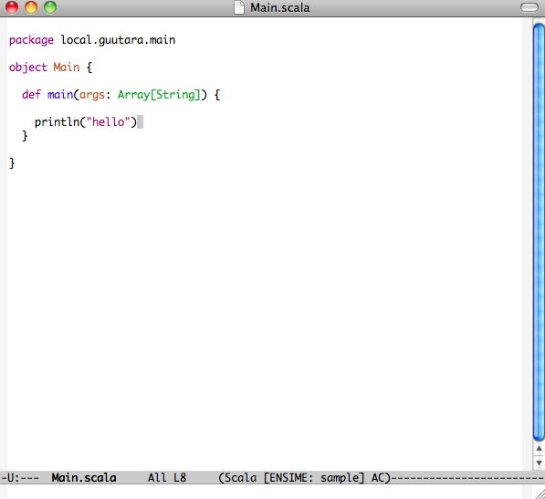
Task: Click 'All' position indicator in mode line
Action: pos(157,478)
